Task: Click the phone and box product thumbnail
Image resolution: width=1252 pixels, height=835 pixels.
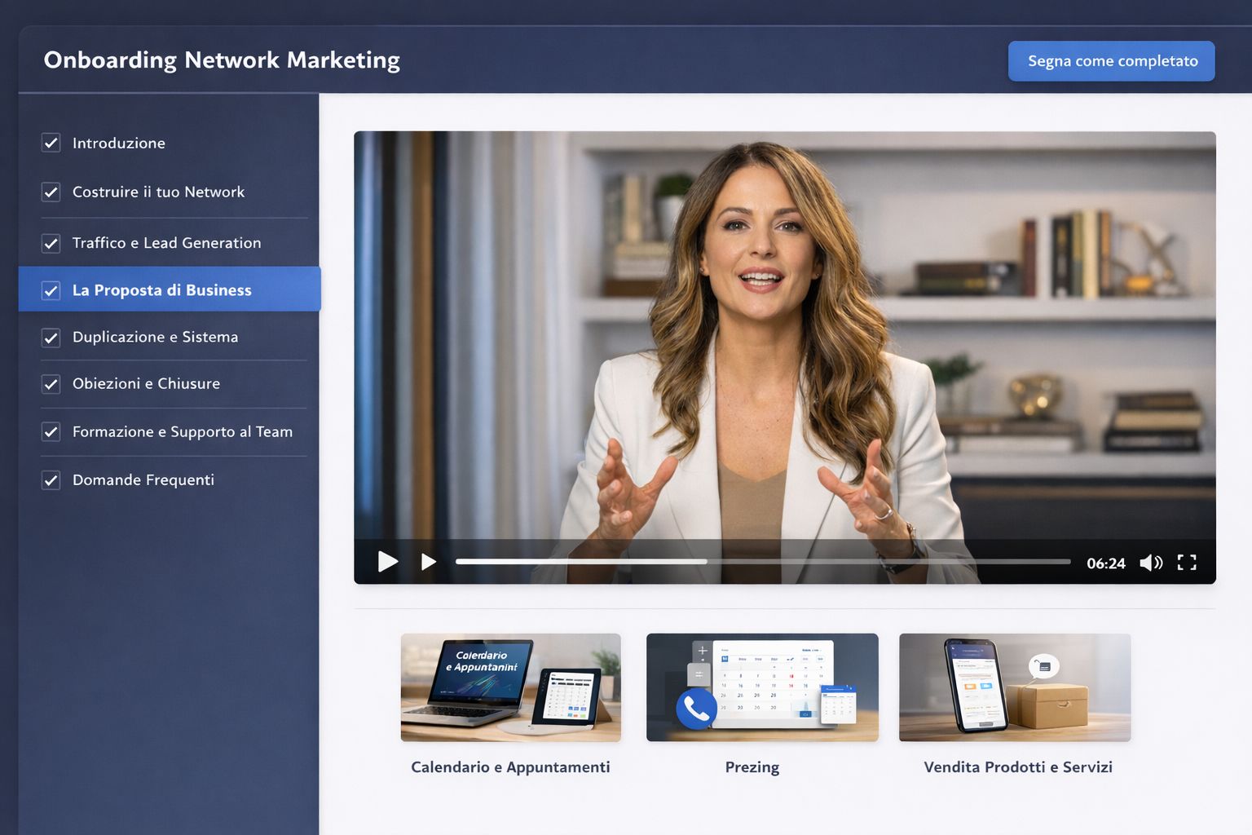Action: point(1014,687)
